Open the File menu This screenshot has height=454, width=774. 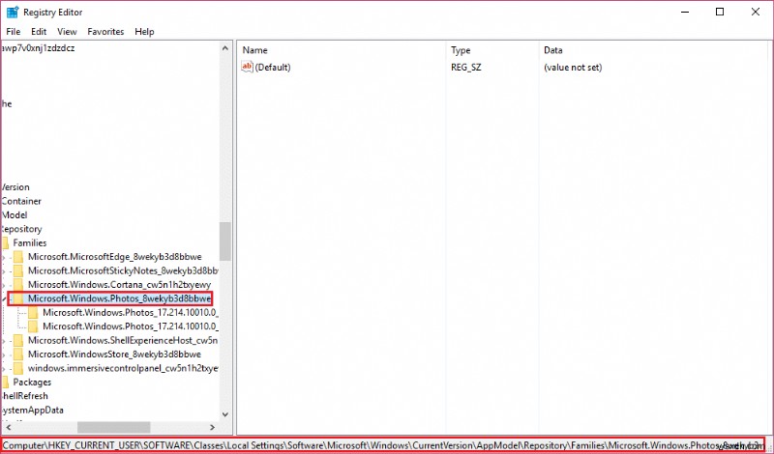coord(13,32)
